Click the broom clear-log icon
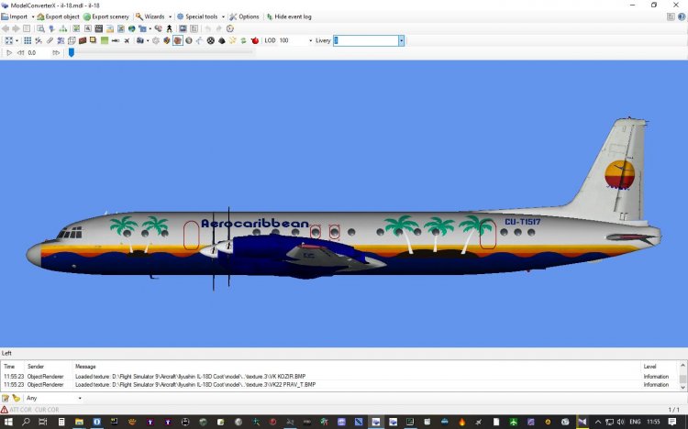This screenshot has height=429, width=688. click(17, 399)
